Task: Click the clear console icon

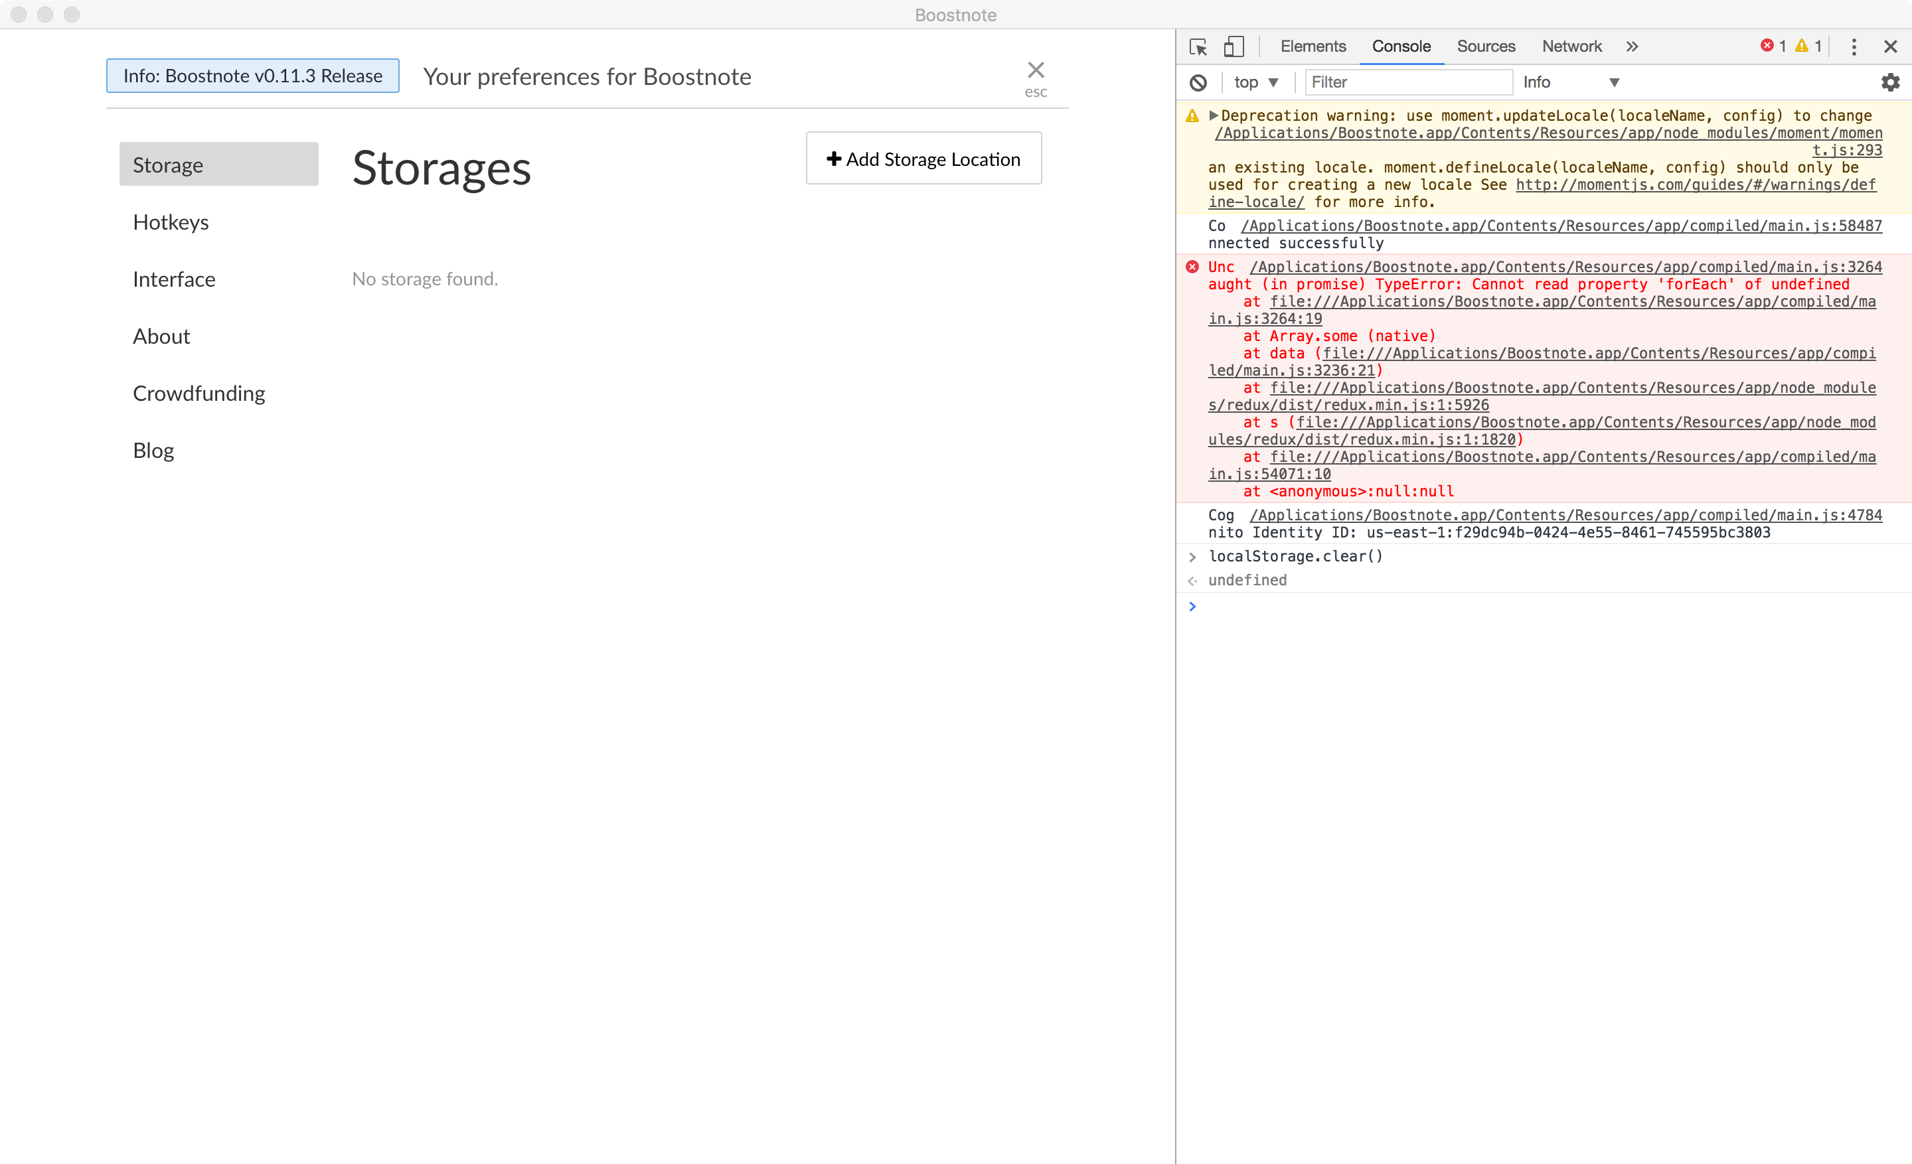Action: (1198, 82)
